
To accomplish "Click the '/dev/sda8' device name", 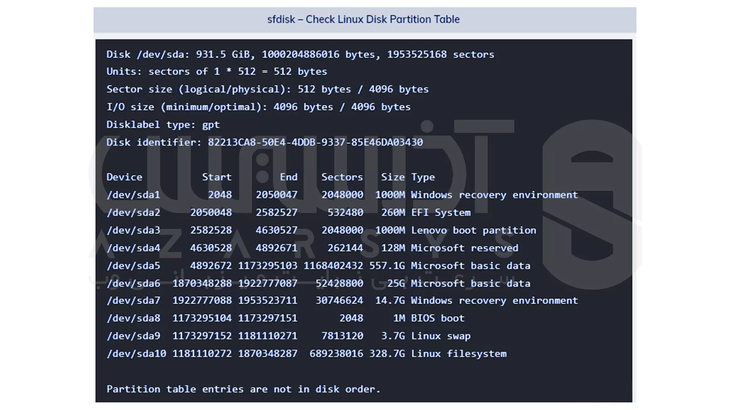I will tap(133, 318).
